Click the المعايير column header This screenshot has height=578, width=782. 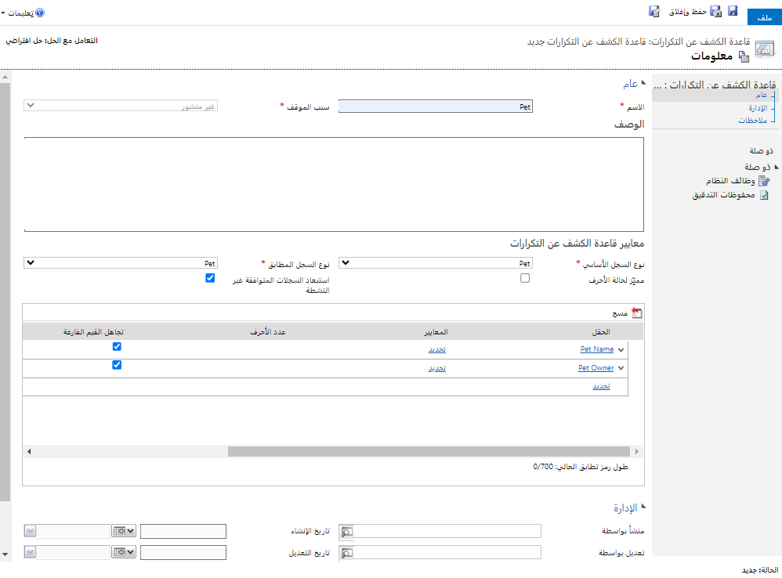pyautogui.click(x=436, y=332)
